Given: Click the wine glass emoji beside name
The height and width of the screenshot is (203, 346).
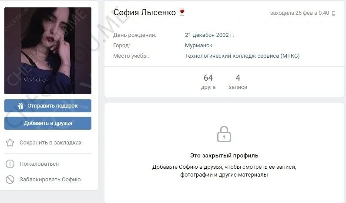Looking at the screenshot, I should click(x=182, y=12).
